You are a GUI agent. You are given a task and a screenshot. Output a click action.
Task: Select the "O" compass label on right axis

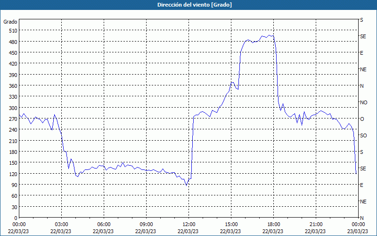point(362,119)
